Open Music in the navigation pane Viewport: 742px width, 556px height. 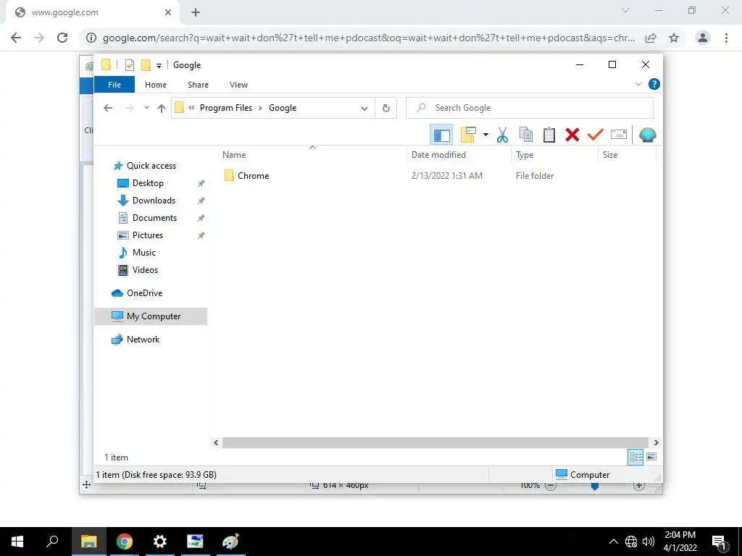[144, 253]
